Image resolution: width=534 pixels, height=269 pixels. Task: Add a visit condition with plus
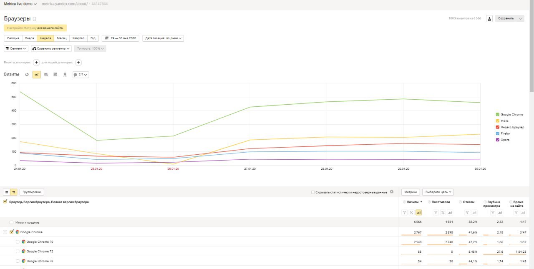tap(36, 63)
